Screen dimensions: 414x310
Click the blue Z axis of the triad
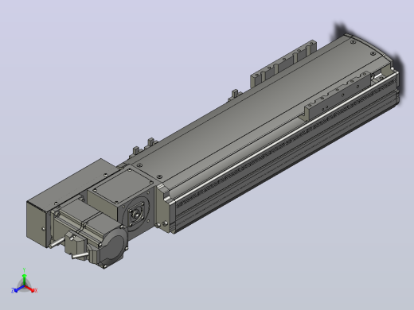click(19, 289)
